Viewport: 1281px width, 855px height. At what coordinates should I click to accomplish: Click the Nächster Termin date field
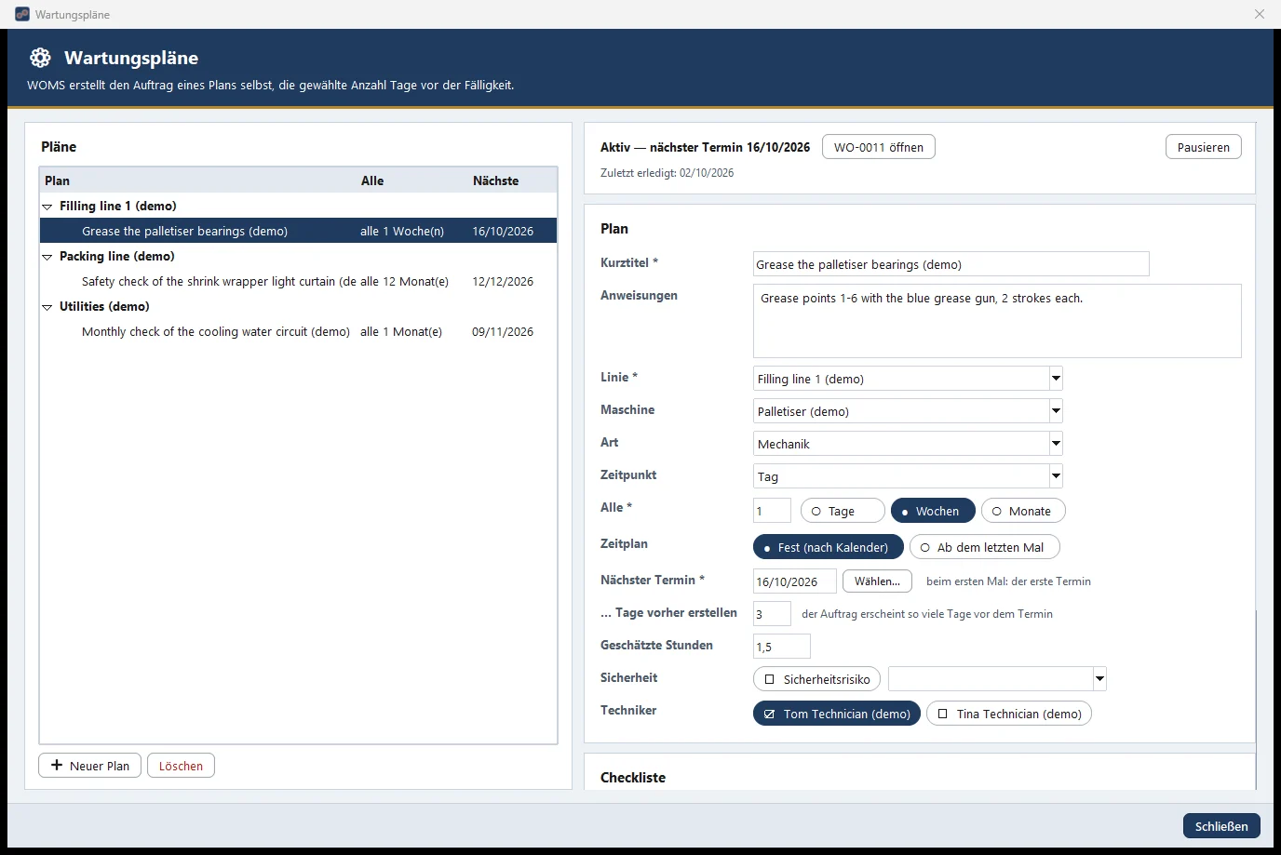[x=794, y=581]
